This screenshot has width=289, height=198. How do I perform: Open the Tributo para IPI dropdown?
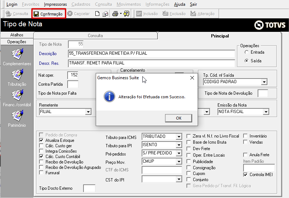179,145
